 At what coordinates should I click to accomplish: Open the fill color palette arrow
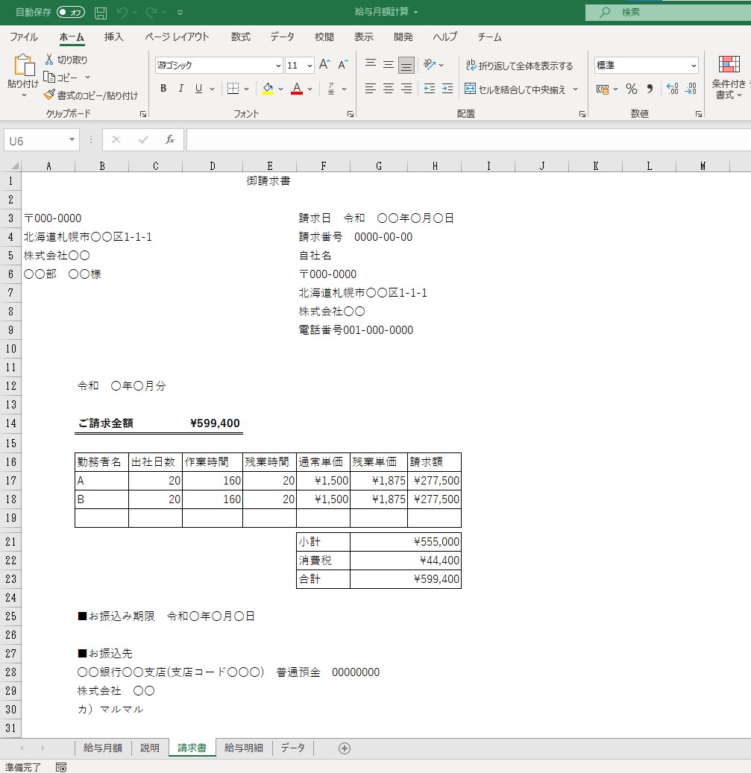tap(280, 89)
